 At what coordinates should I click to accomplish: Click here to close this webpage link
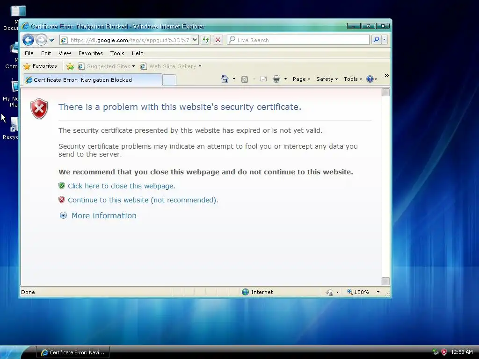pyautogui.click(x=121, y=186)
